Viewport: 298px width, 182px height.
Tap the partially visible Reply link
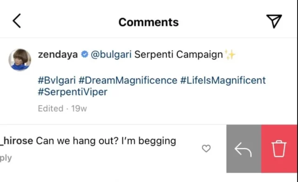6,158
